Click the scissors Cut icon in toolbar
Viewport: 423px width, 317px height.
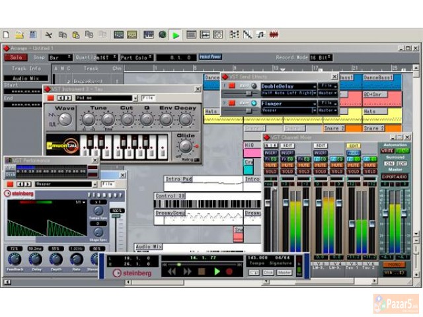tap(48, 34)
